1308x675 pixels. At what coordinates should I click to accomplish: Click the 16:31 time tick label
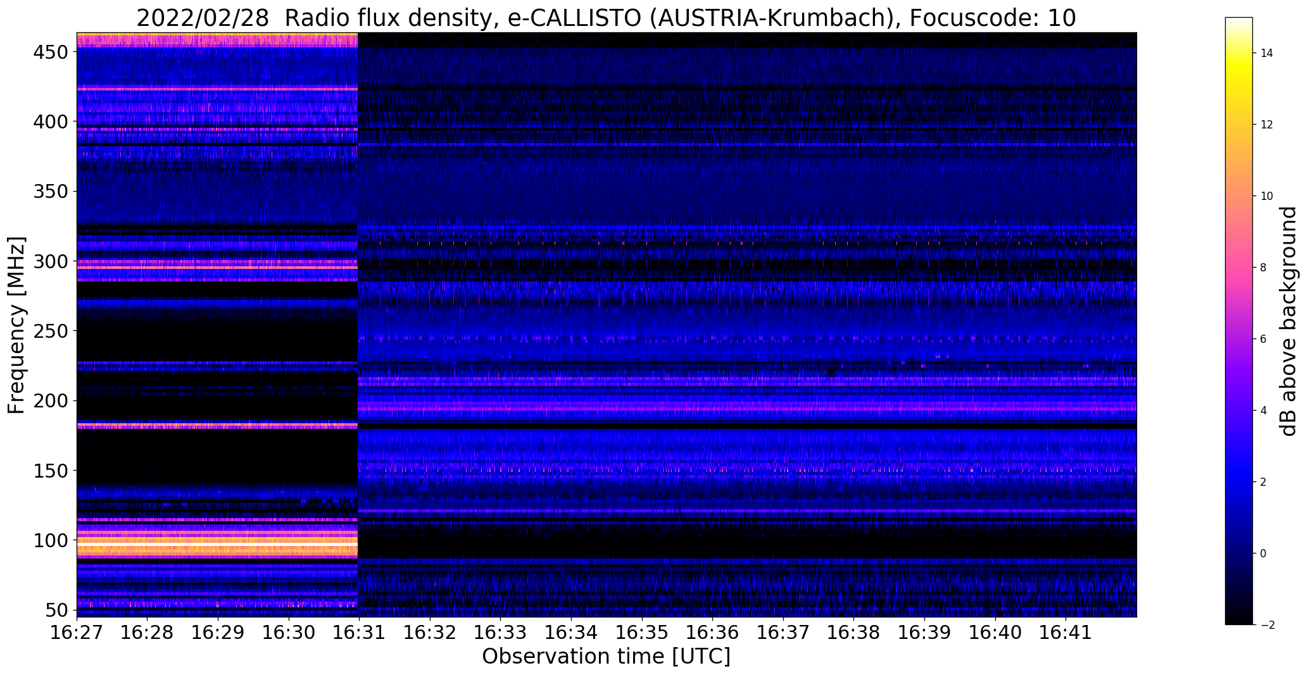click(x=360, y=632)
